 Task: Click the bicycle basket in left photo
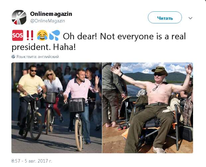77,105
